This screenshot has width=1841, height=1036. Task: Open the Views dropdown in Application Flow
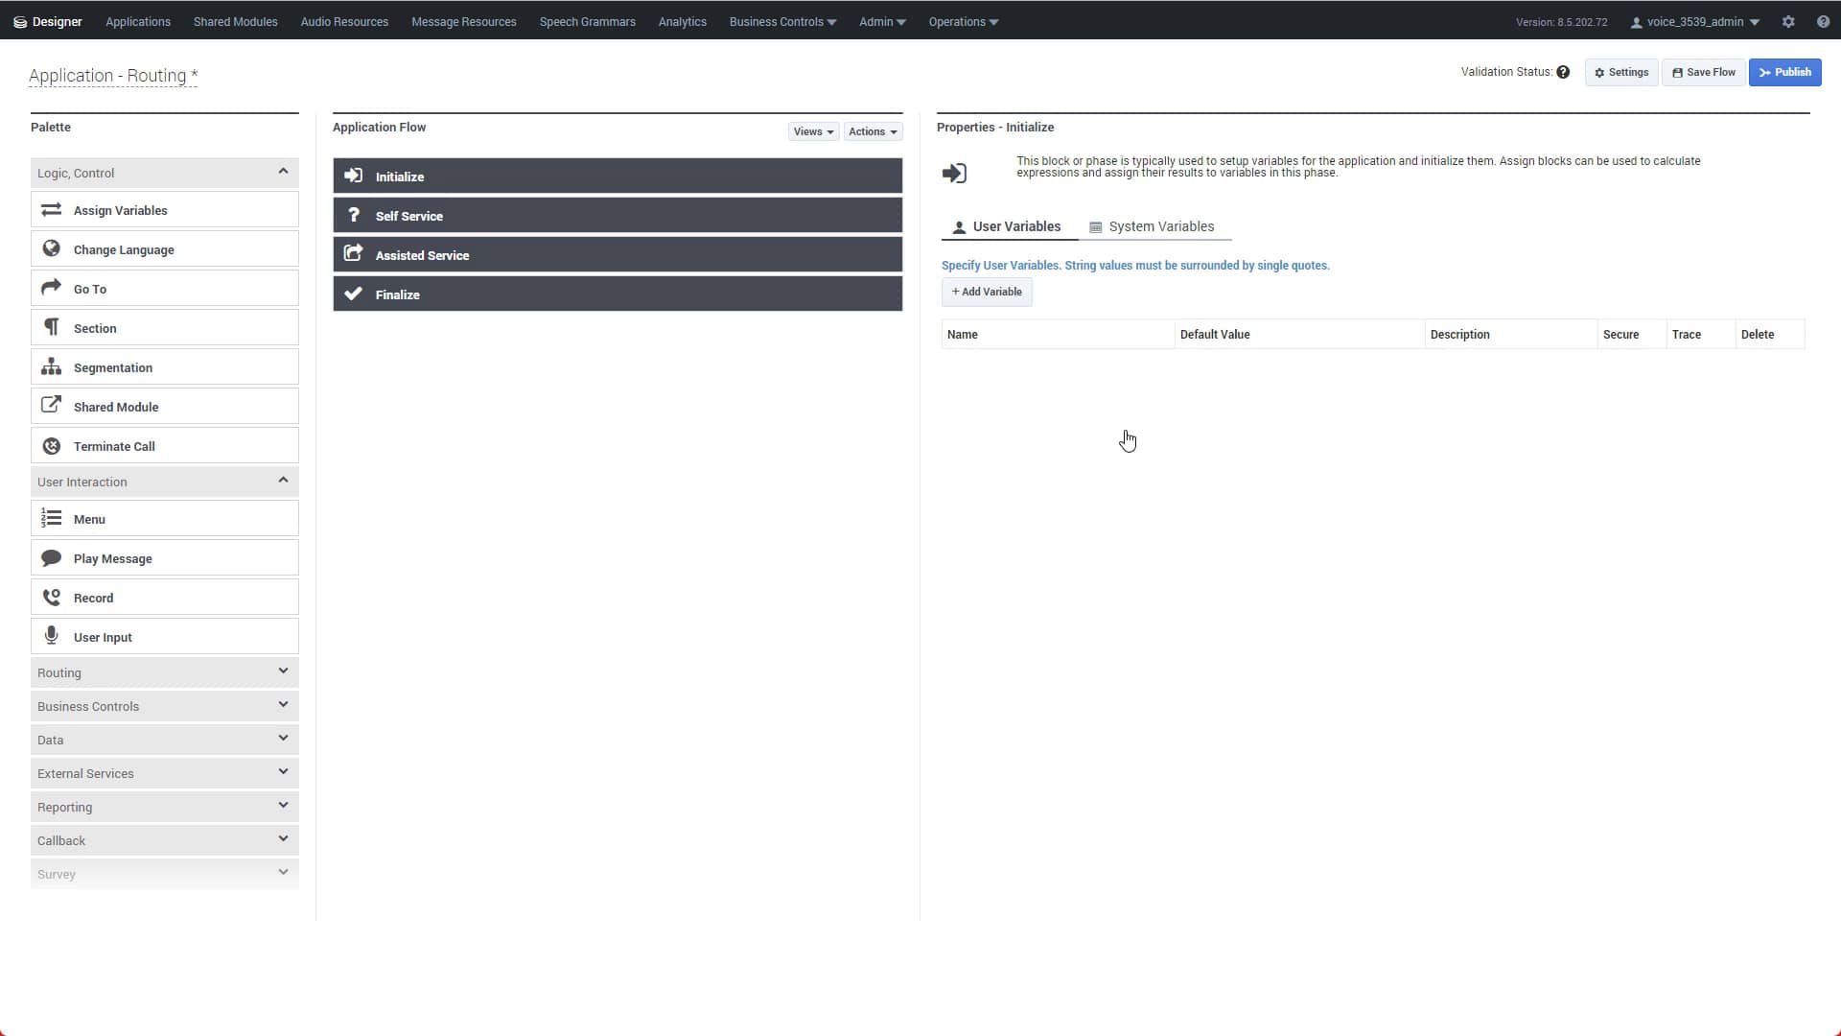coord(812,131)
